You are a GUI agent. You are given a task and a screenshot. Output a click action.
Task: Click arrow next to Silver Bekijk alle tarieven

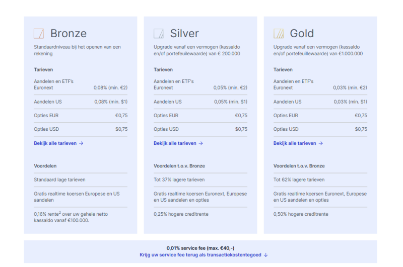pos(201,143)
